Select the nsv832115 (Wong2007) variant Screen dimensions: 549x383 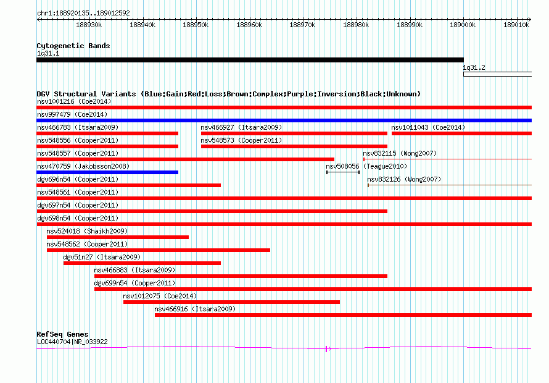447,159
